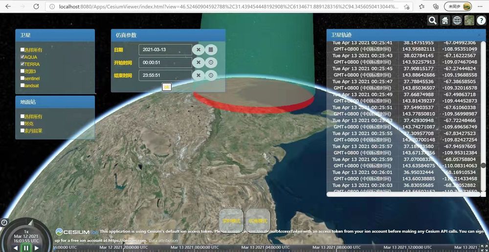Enable the sentinel satellite

[x=22, y=78]
